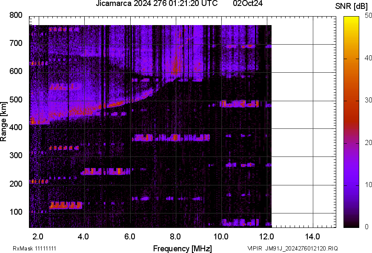Click the colorbar tick label "30"
372x253 pixels.
pos(368,100)
